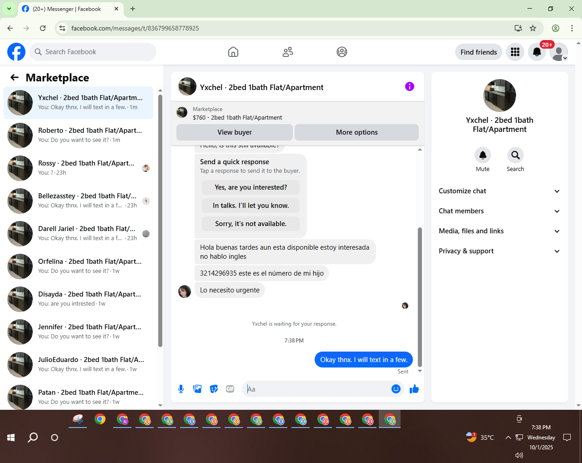Expand the Chat members section

[x=499, y=211]
